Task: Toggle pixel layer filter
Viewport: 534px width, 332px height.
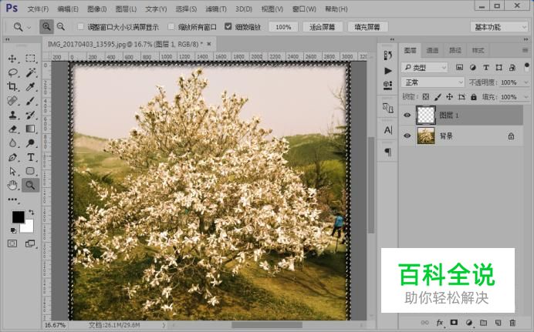Action: click(459, 67)
